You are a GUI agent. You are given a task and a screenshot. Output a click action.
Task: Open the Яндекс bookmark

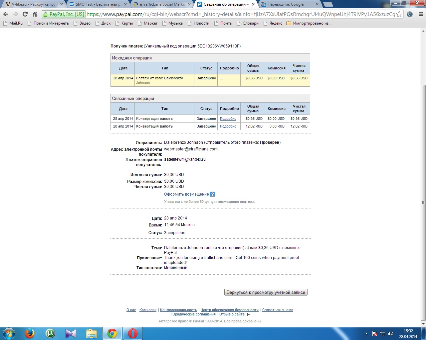click(x=273, y=23)
